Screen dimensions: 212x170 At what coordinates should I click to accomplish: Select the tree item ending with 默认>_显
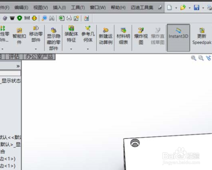(11, 144)
